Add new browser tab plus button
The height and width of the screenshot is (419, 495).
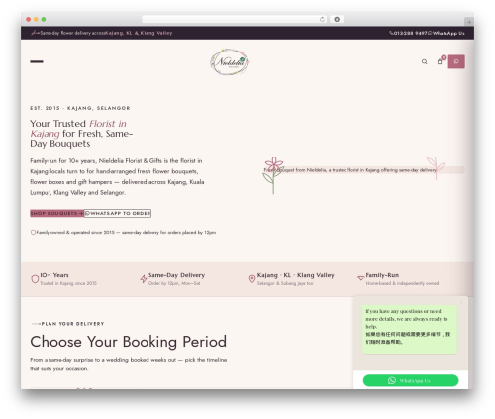(469, 22)
